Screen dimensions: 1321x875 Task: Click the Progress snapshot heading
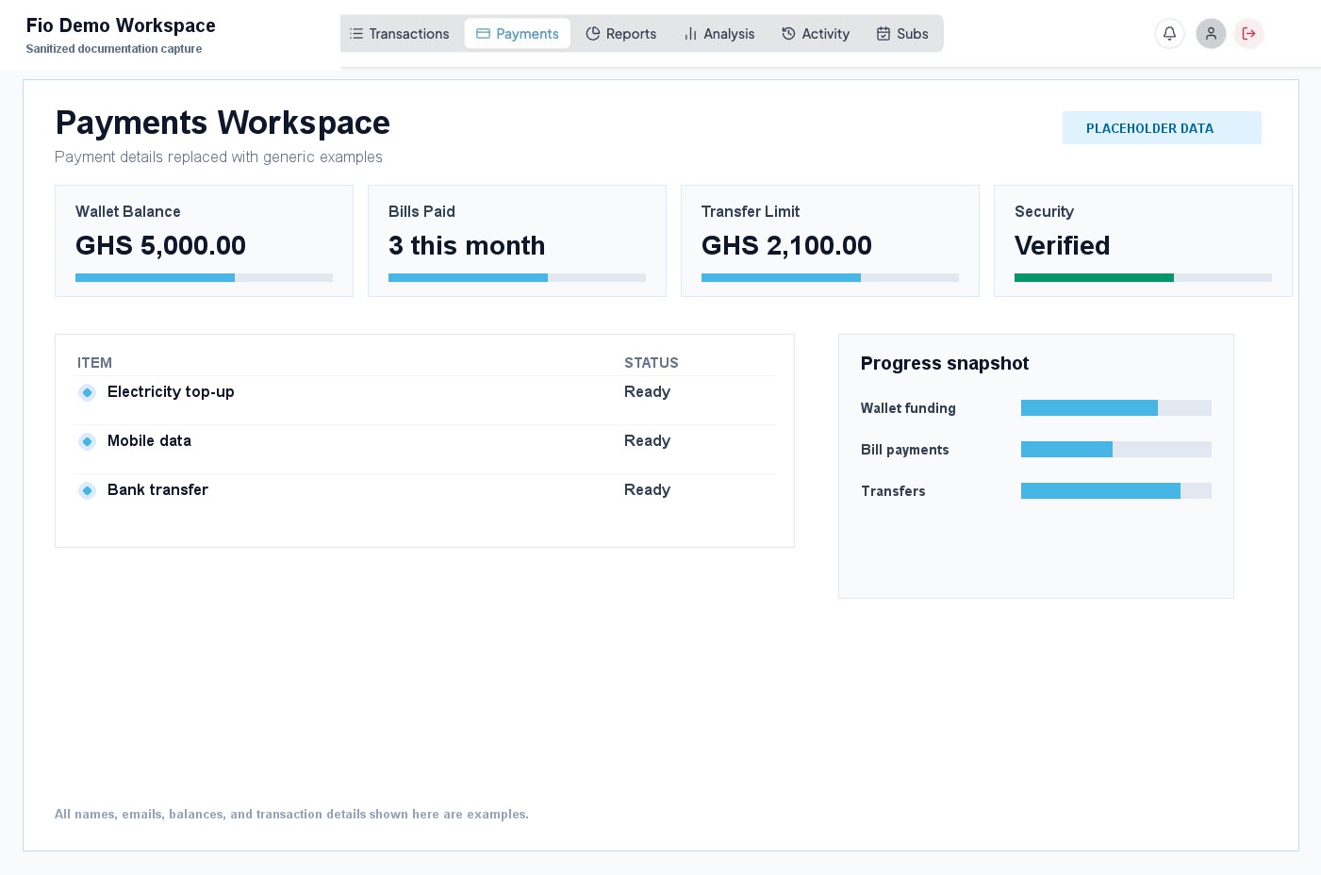945,364
